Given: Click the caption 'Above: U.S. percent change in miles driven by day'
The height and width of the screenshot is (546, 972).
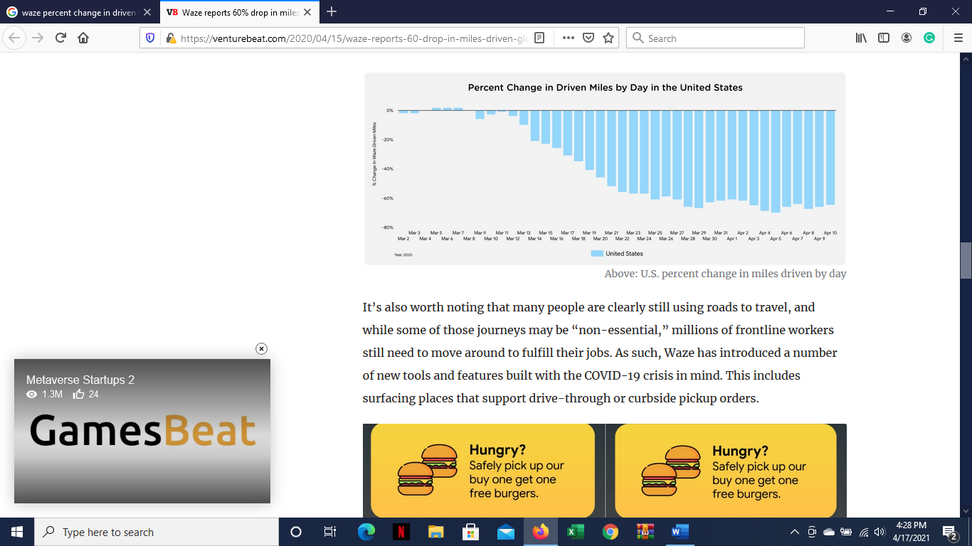Looking at the screenshot, I should (725, 274).
